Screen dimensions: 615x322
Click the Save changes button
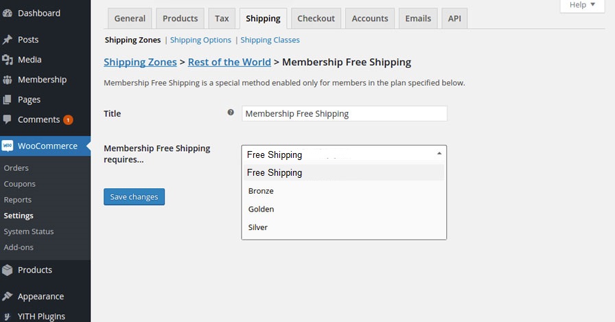134,197
